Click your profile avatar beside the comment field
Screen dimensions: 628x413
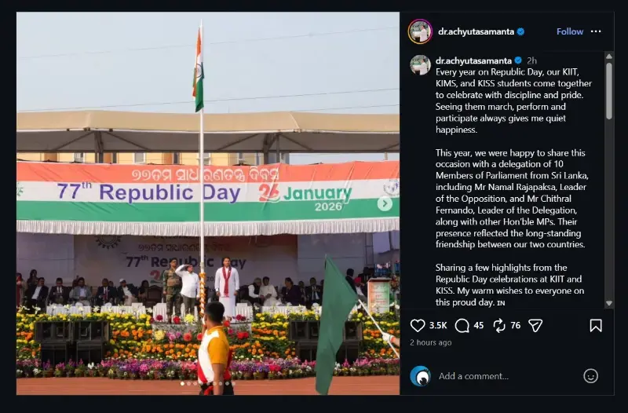(x=420, y=376)
